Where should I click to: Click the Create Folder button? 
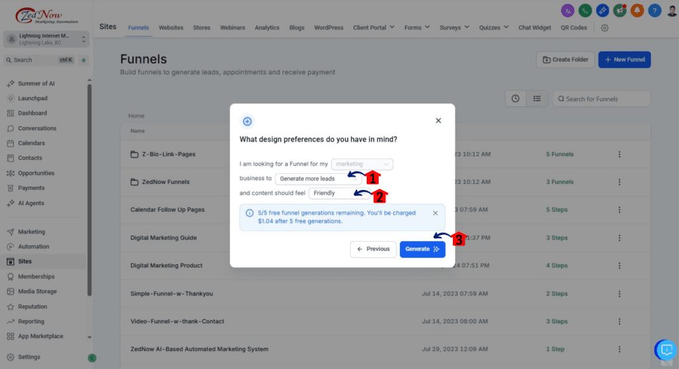[565, 60]
